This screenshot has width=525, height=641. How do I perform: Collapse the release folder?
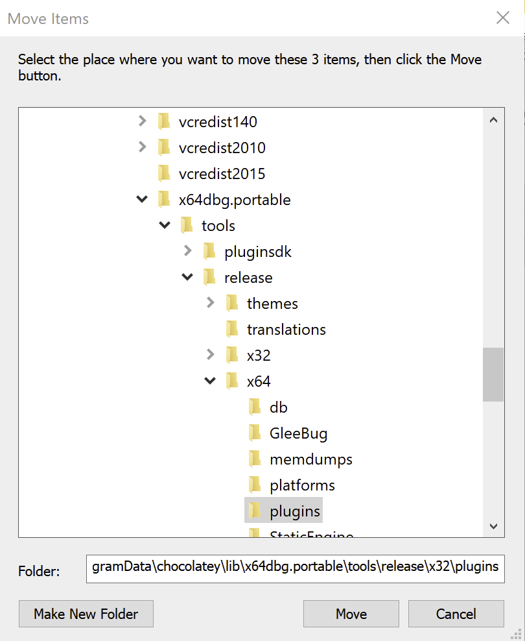(187, 277)
